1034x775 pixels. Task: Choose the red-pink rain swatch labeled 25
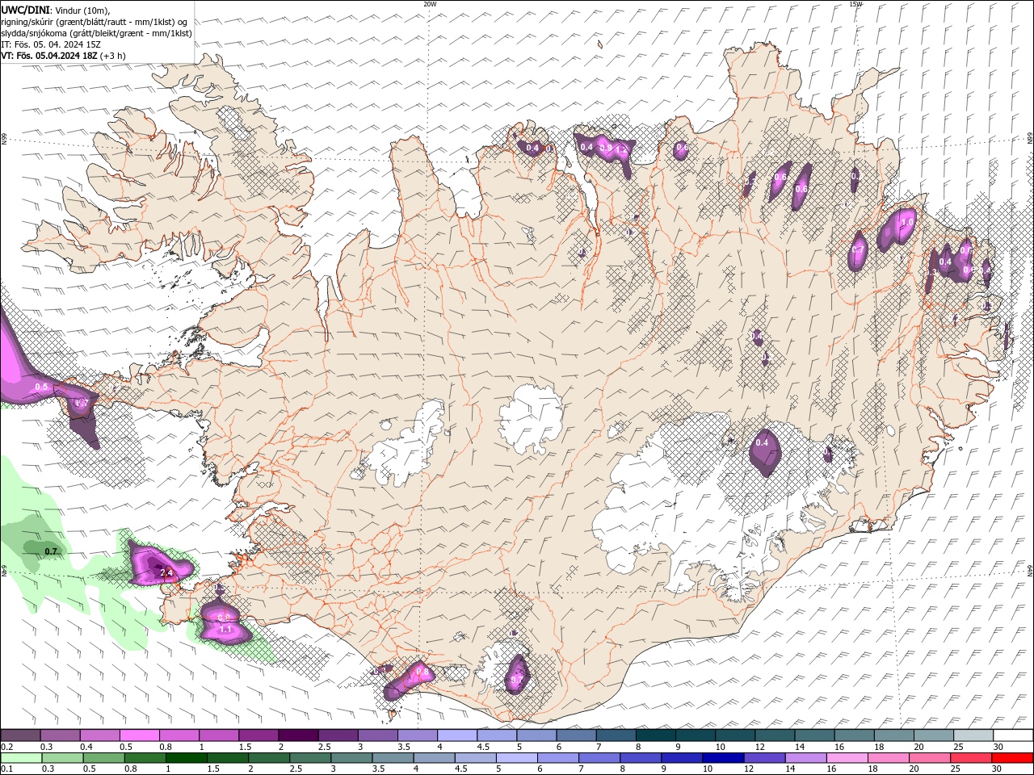tap(971, 758)
